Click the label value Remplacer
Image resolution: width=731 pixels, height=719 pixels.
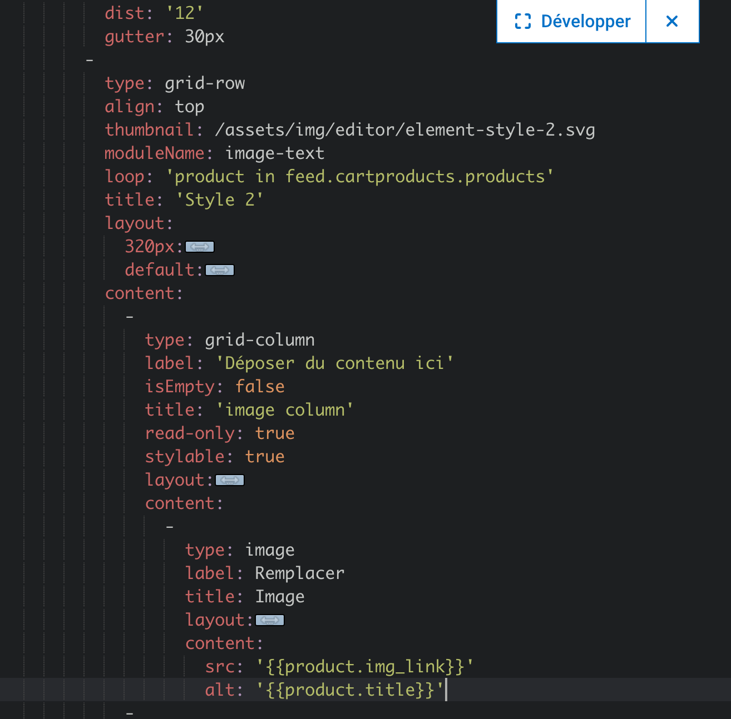click(300, 573)
